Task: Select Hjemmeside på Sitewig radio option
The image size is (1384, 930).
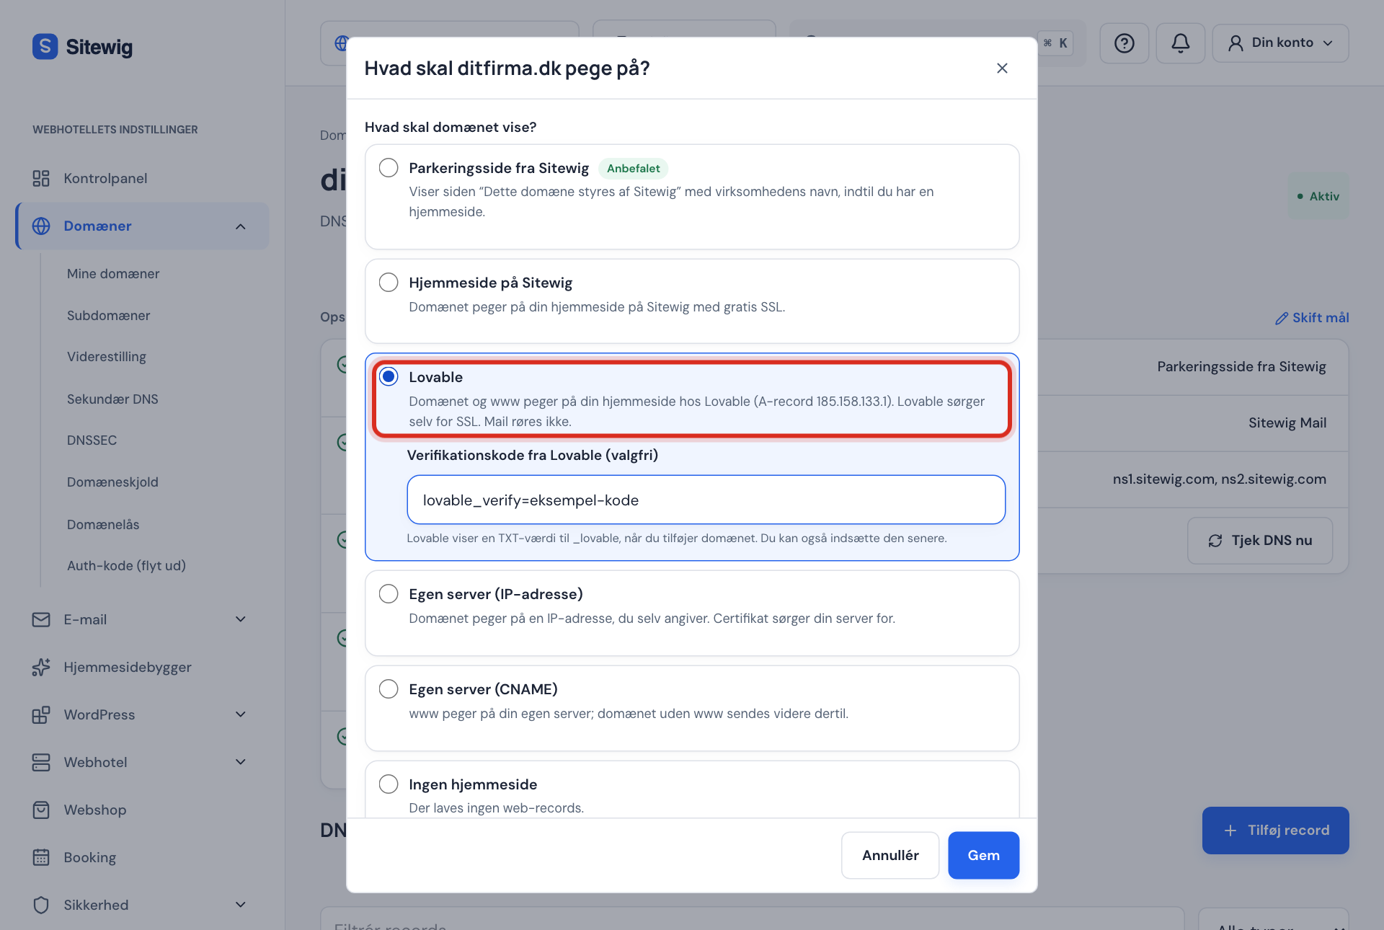Action: pyautogui.click(x=389, y=282)
